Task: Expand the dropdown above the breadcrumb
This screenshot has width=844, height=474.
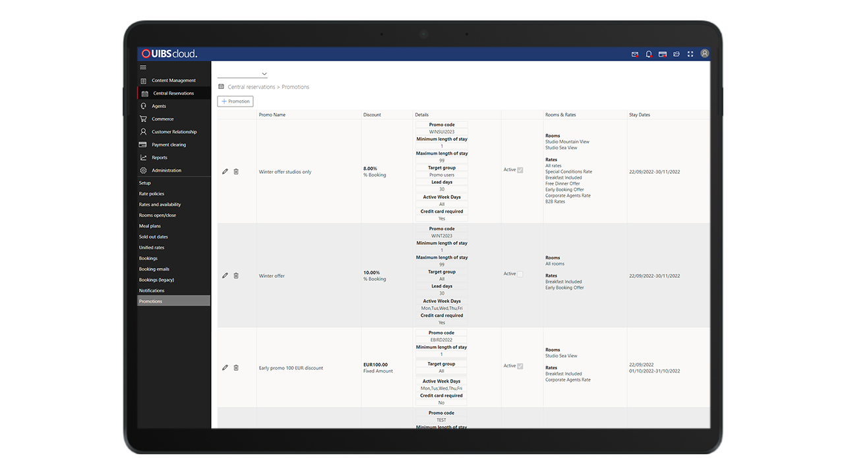Action: click(x=243, y=74)
